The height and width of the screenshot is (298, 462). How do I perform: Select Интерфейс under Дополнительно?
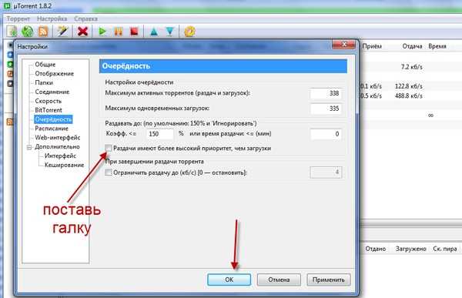tap(60, 156)
